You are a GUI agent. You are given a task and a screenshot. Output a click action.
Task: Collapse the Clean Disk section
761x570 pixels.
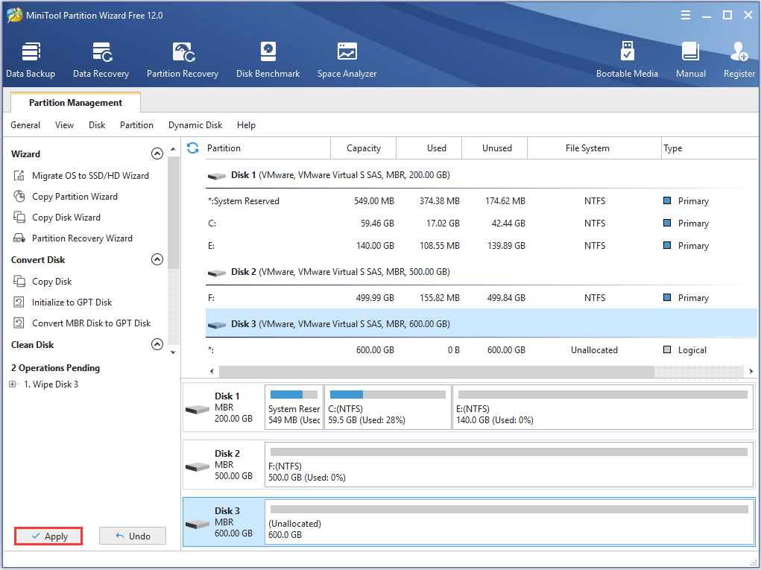[x=157, y=344]
